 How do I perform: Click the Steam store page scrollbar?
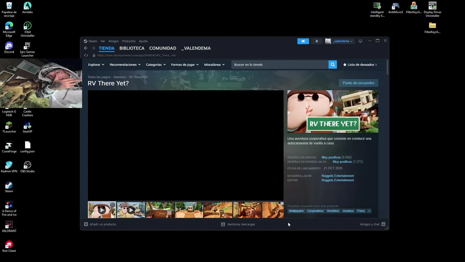point(387,67)
